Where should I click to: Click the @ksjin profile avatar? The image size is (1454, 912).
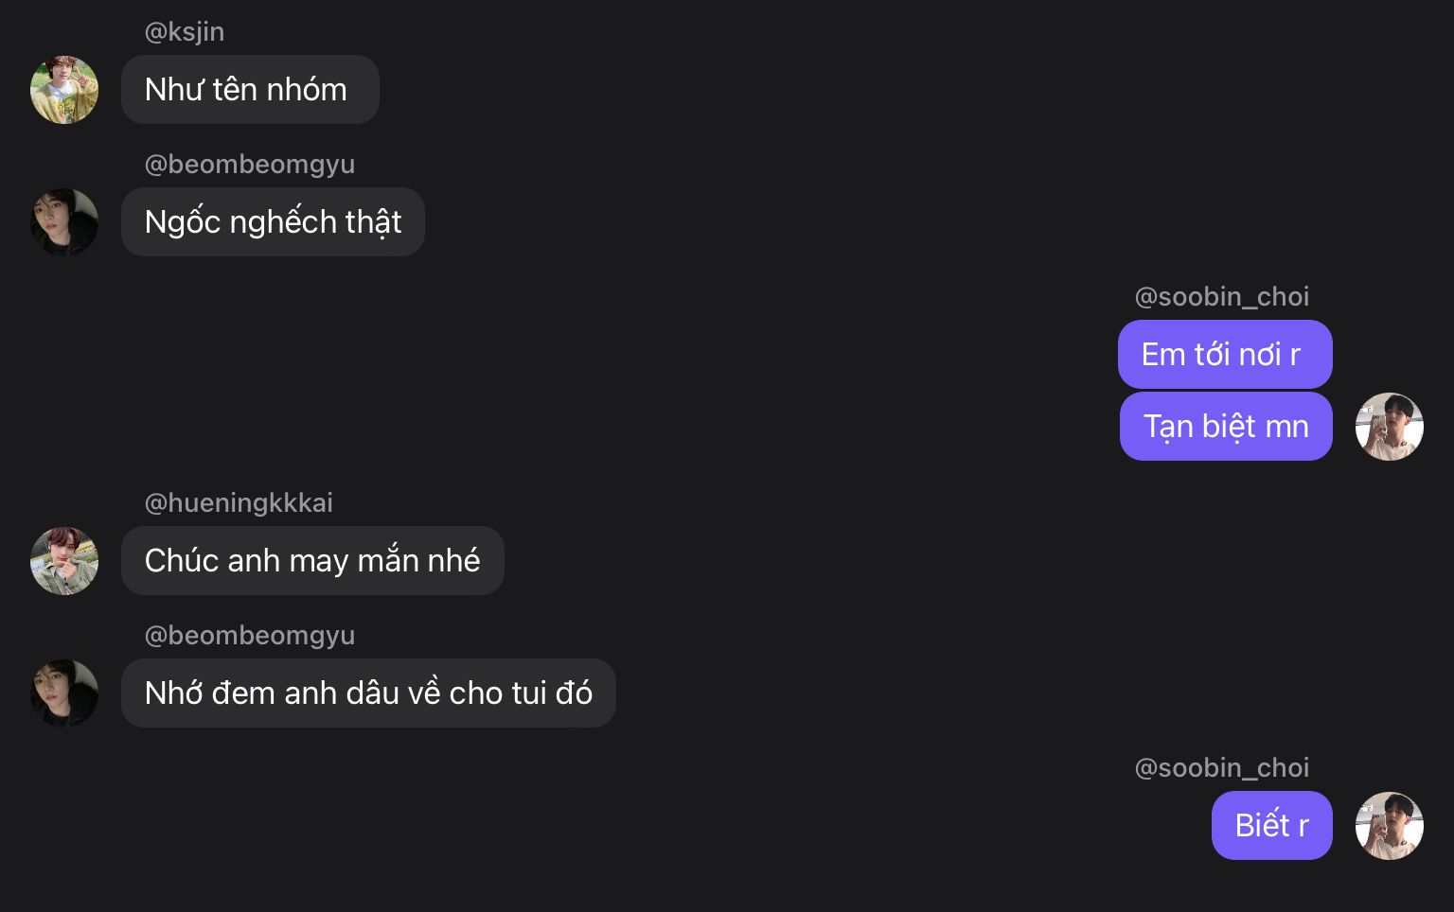coord(64,90)
